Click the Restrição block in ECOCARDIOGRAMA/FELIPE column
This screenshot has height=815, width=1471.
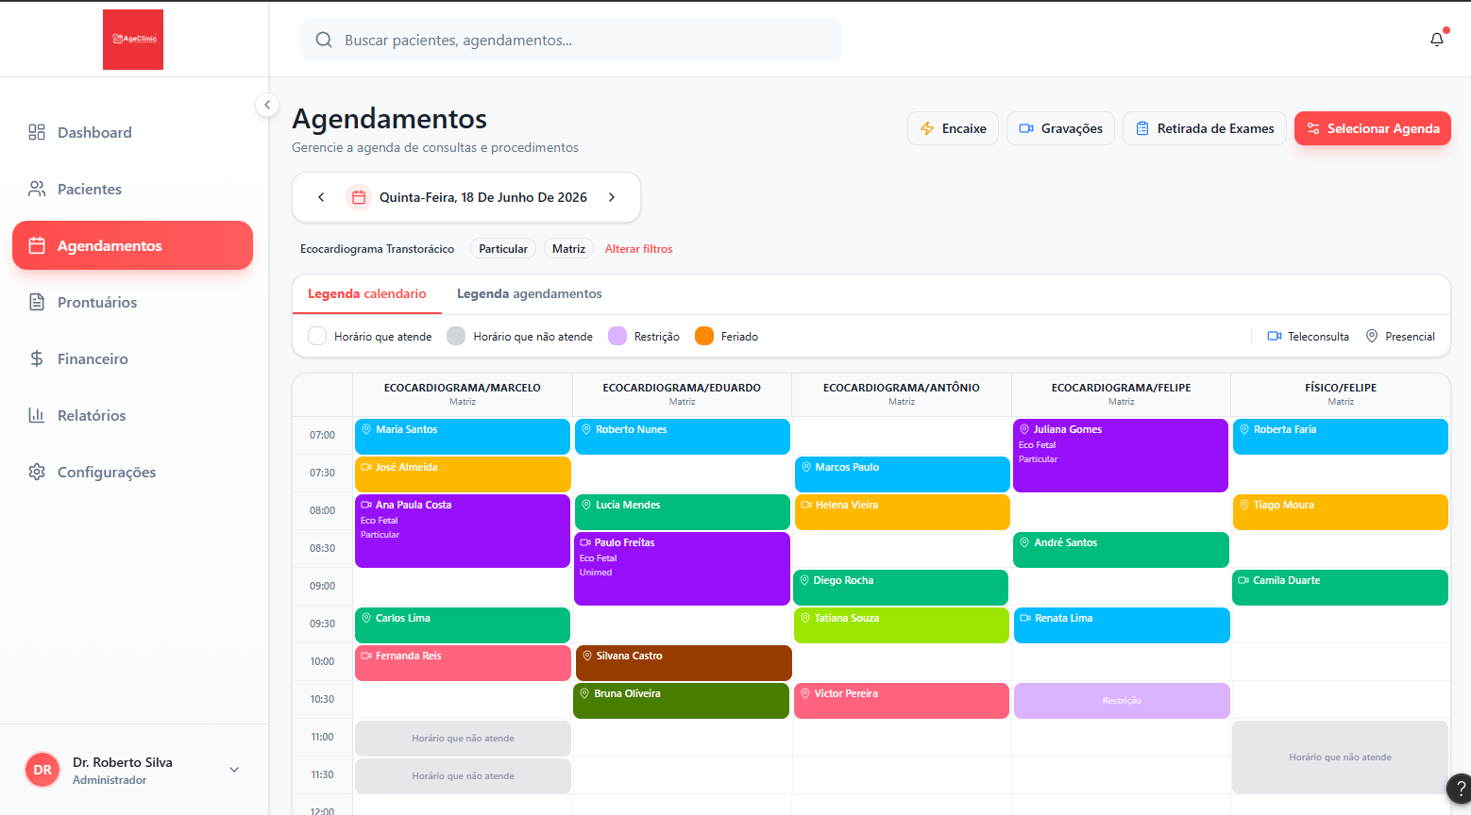point(1122,701)
